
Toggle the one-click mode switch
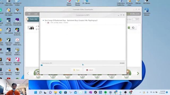136,19
